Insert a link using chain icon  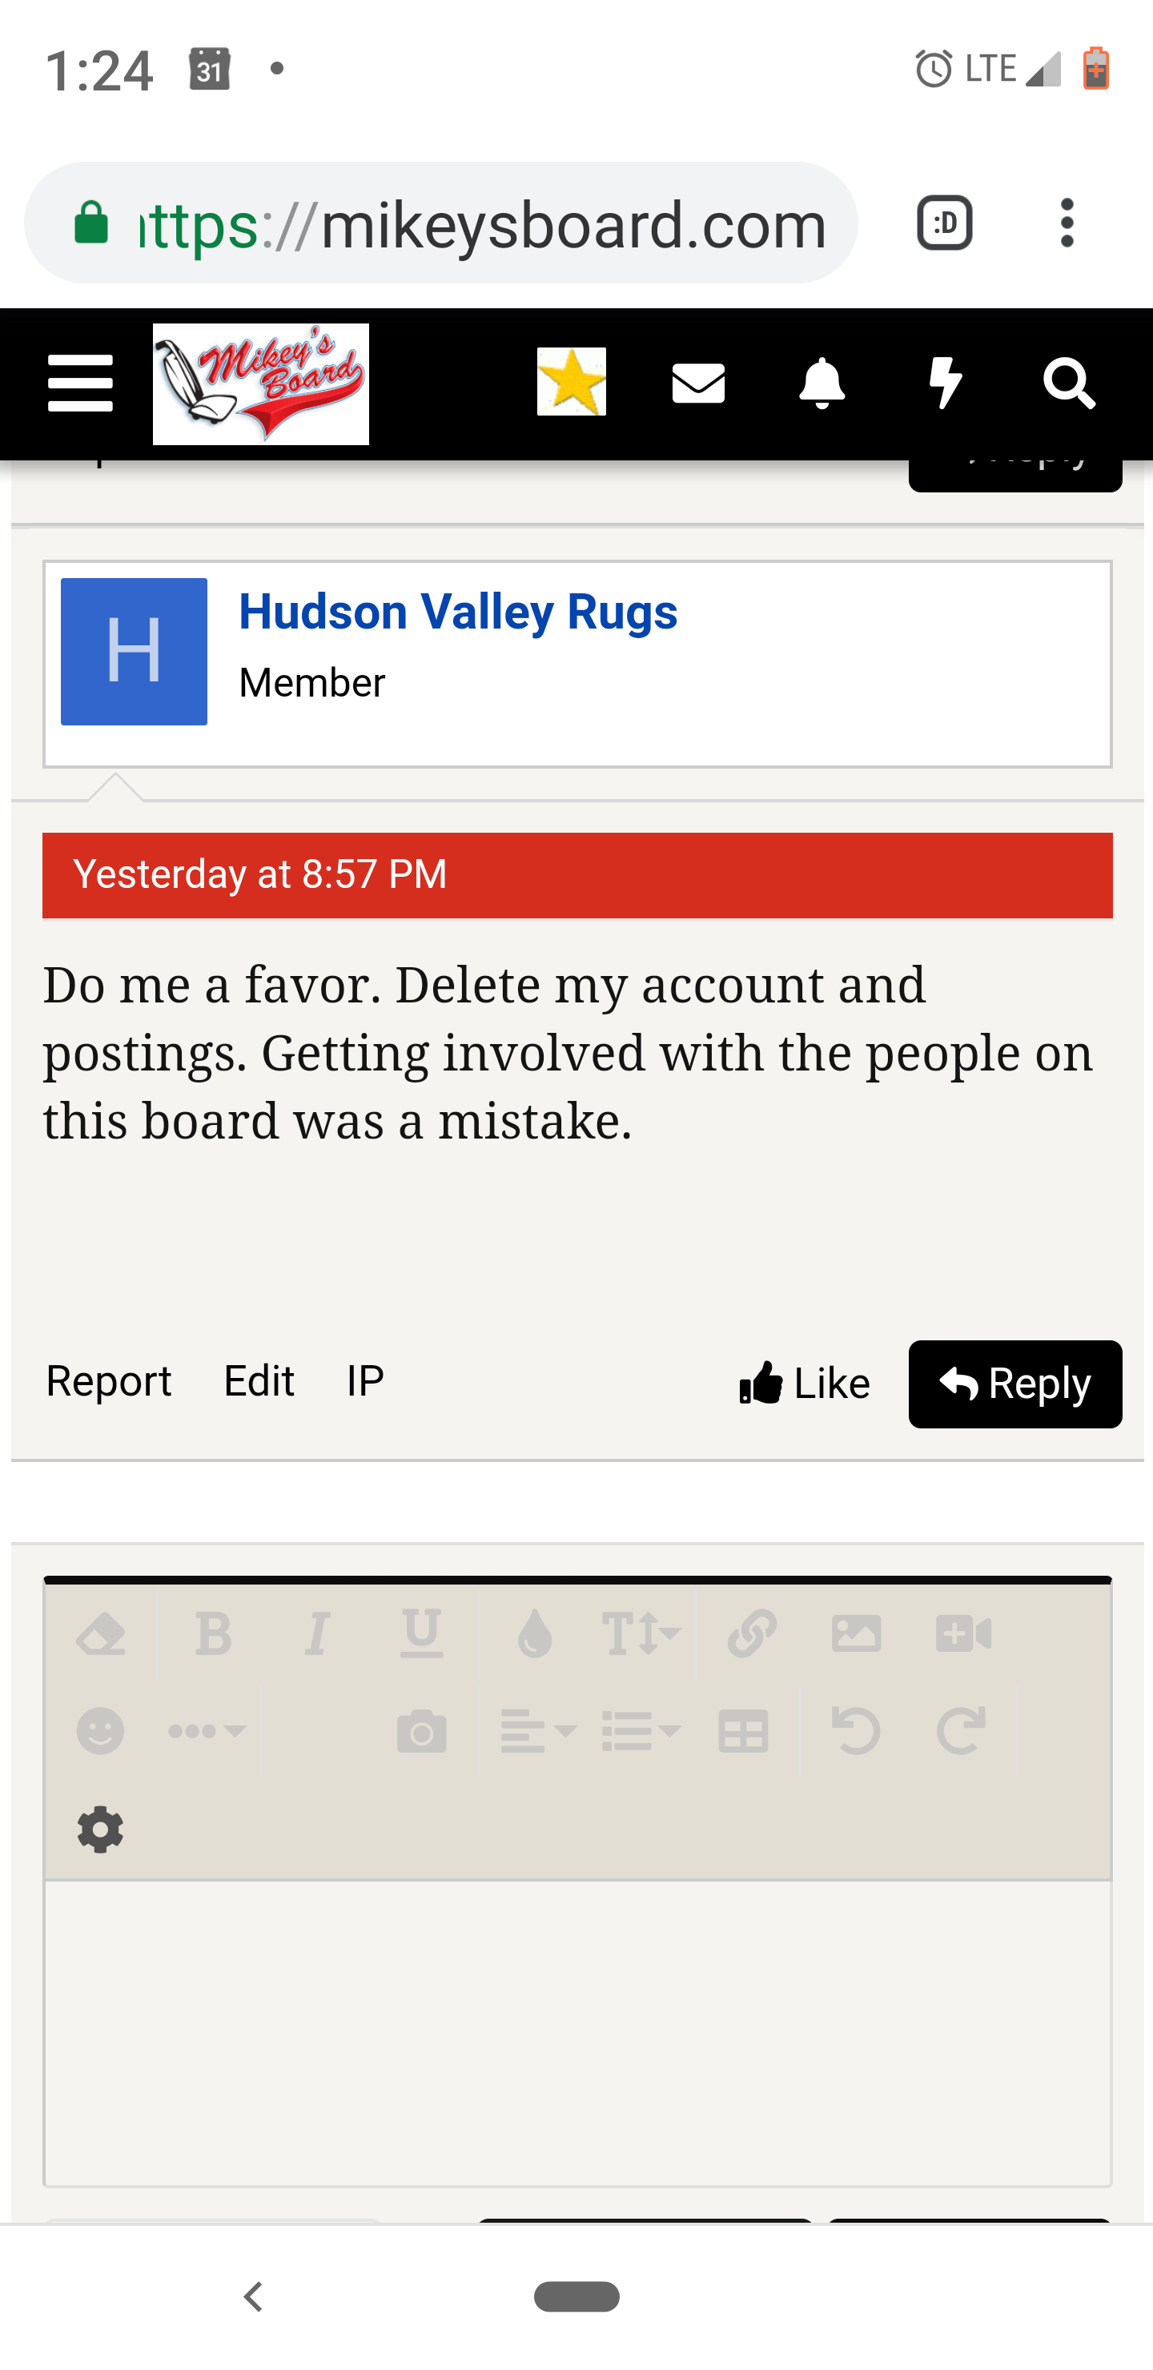[752, 1635]
